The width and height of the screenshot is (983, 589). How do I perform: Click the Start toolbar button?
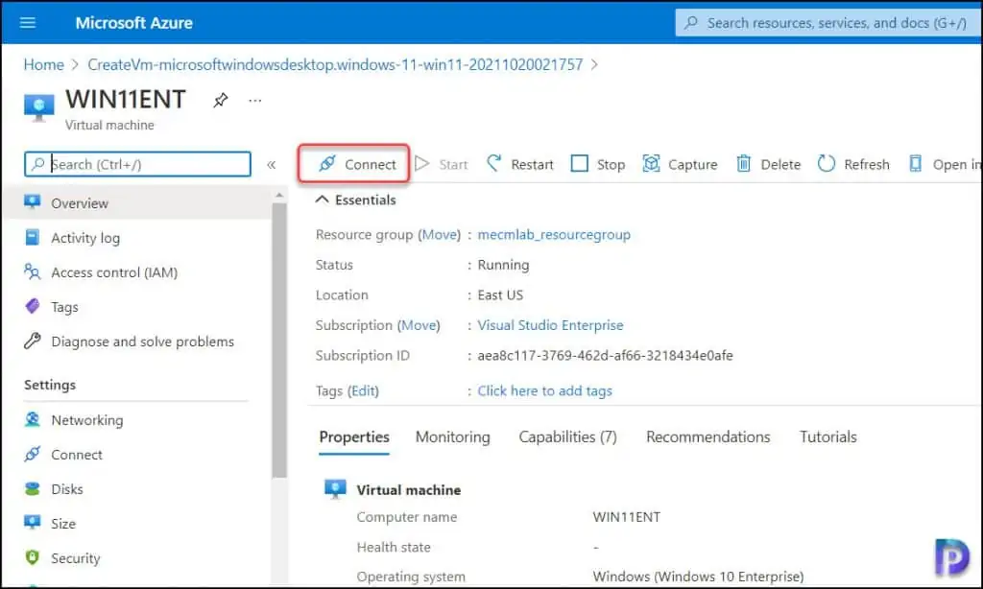click(x=442, y=164)
